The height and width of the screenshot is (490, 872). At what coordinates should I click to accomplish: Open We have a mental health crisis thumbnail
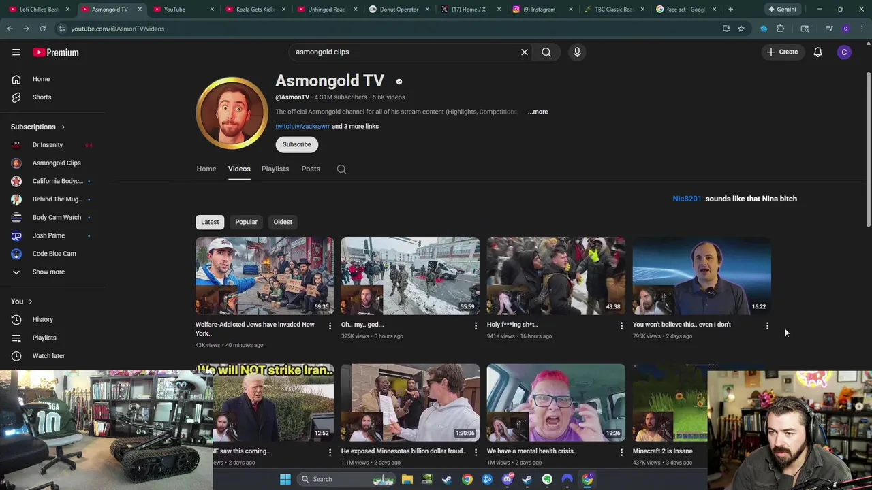(556, 402)
